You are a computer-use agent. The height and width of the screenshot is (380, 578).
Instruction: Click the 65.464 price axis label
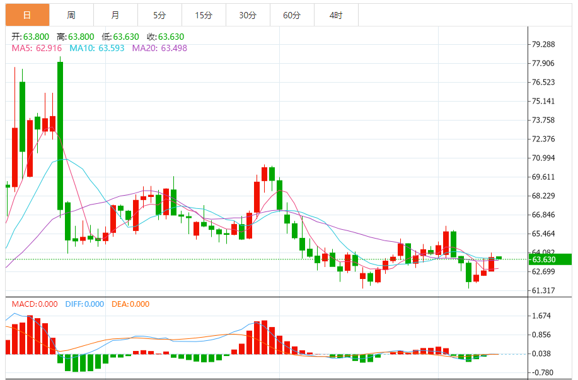tap(543, 234)
